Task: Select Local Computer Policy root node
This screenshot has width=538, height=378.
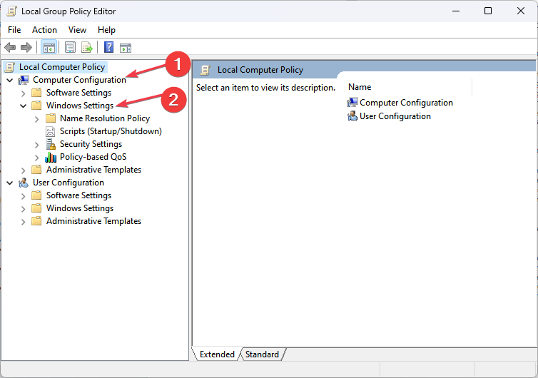Action: tap(62, 67)
